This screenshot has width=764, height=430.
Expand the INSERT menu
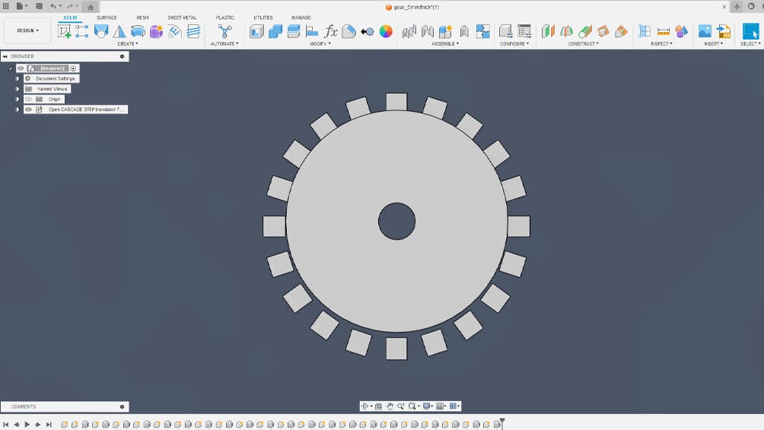tap(713, 44)
